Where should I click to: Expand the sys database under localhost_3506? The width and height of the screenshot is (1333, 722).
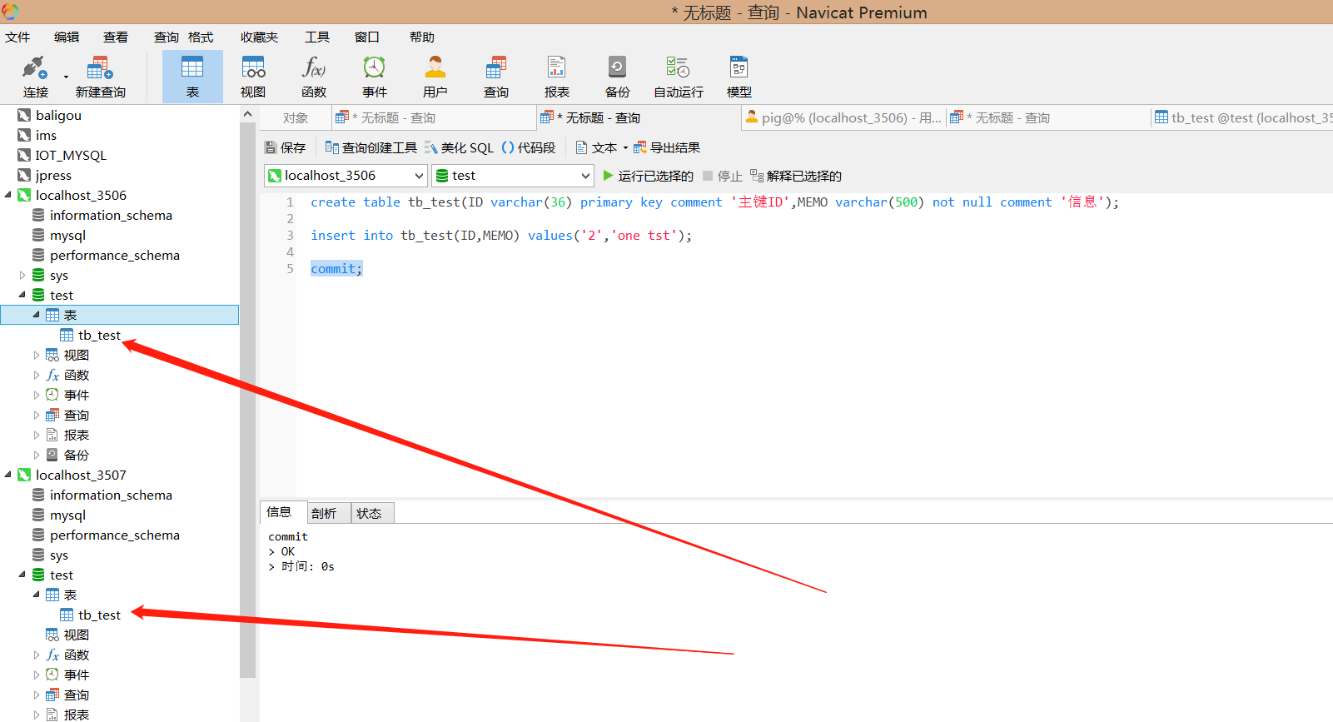pyautogui.click(x=22, y=275)
